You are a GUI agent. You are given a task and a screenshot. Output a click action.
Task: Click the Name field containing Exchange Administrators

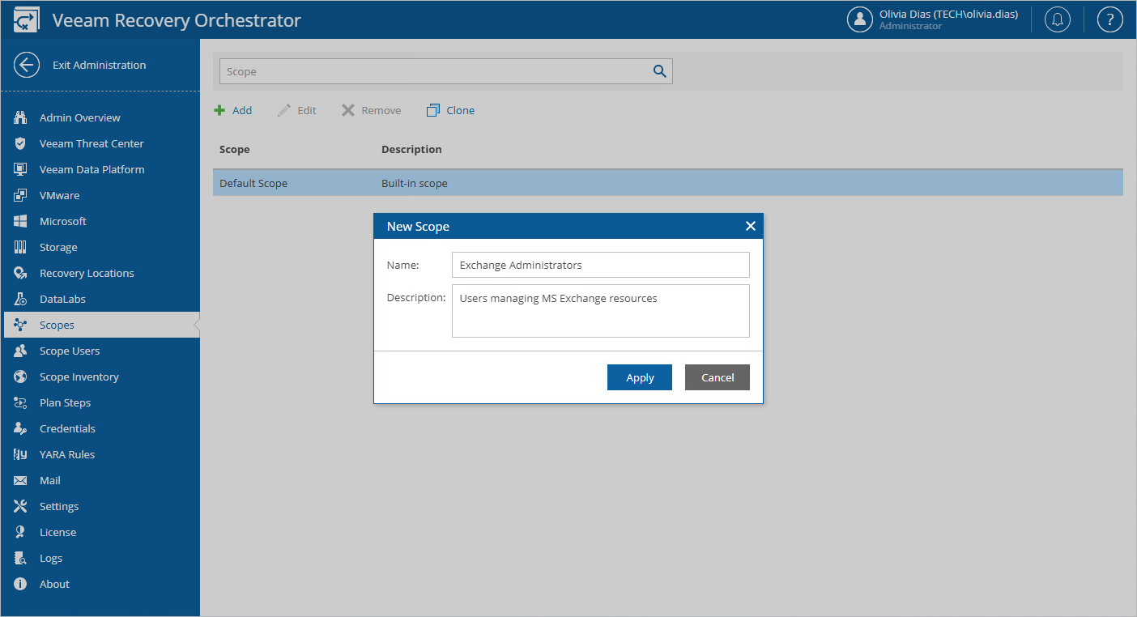[601, 265]
